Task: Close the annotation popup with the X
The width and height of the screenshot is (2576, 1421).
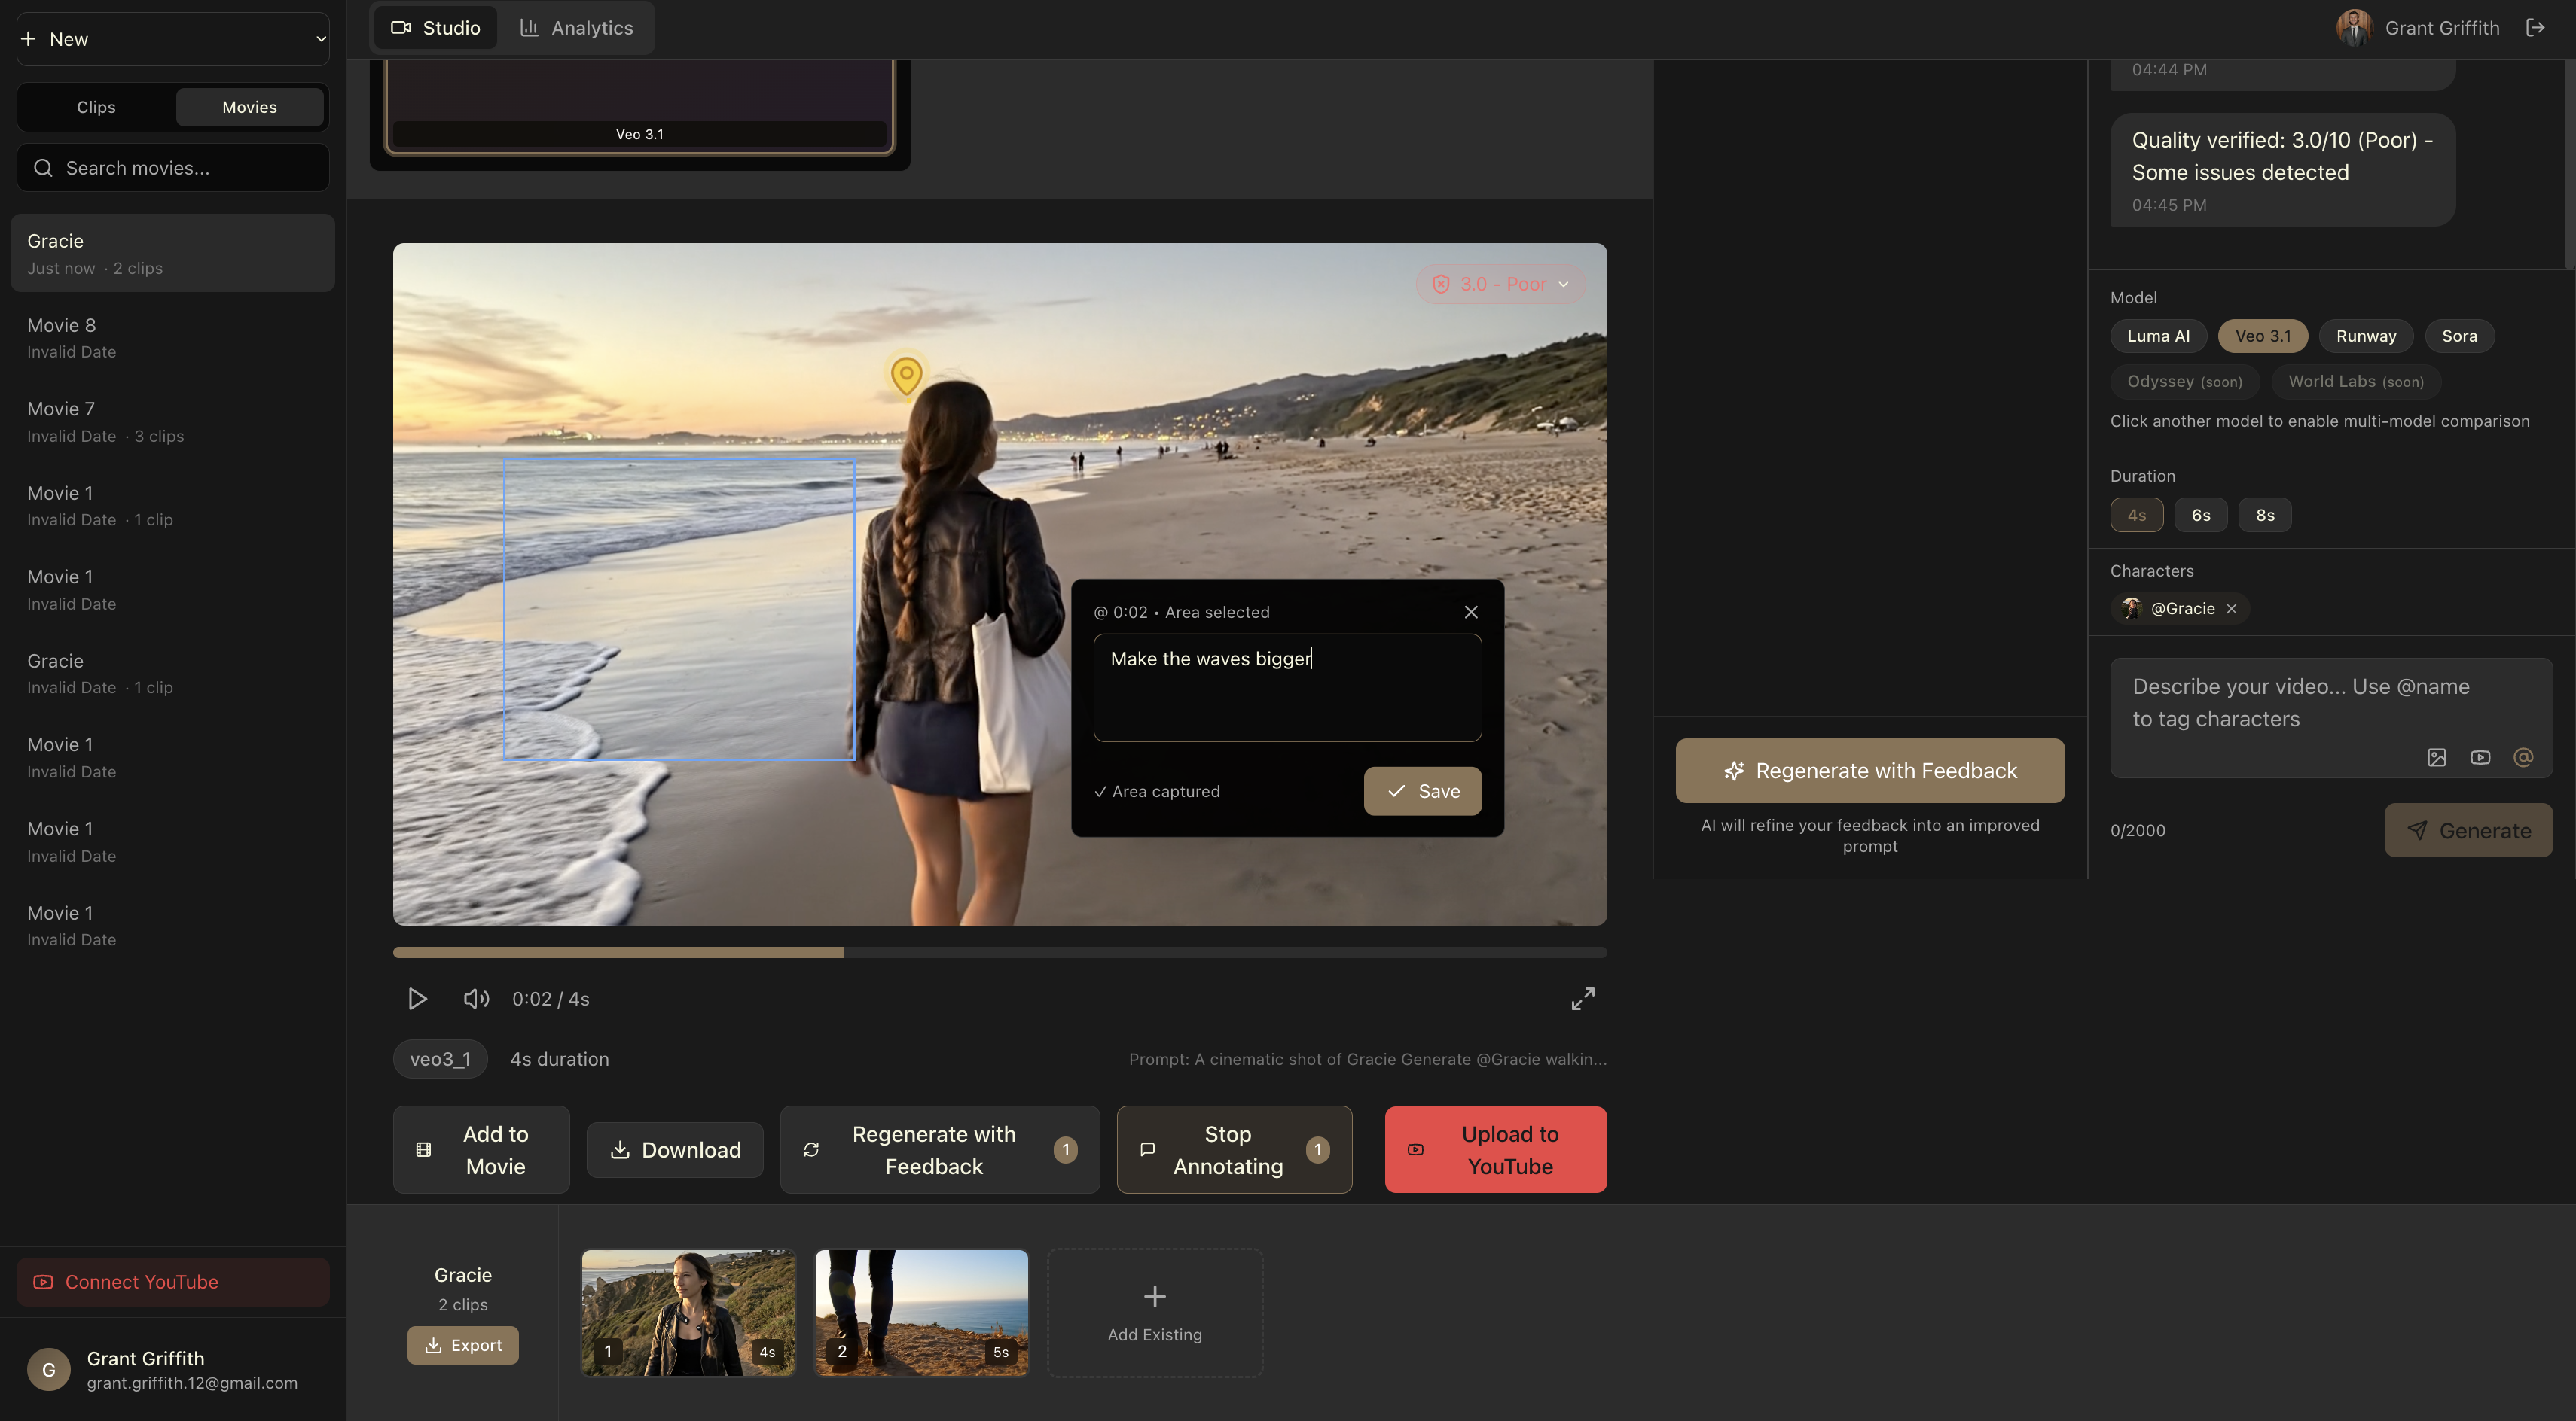Action: 1470,612
